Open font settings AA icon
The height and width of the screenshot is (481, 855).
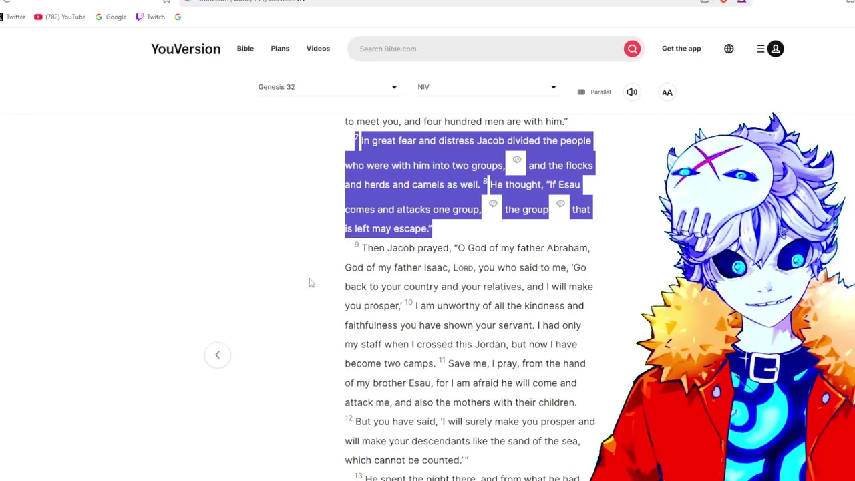(667, 92)
